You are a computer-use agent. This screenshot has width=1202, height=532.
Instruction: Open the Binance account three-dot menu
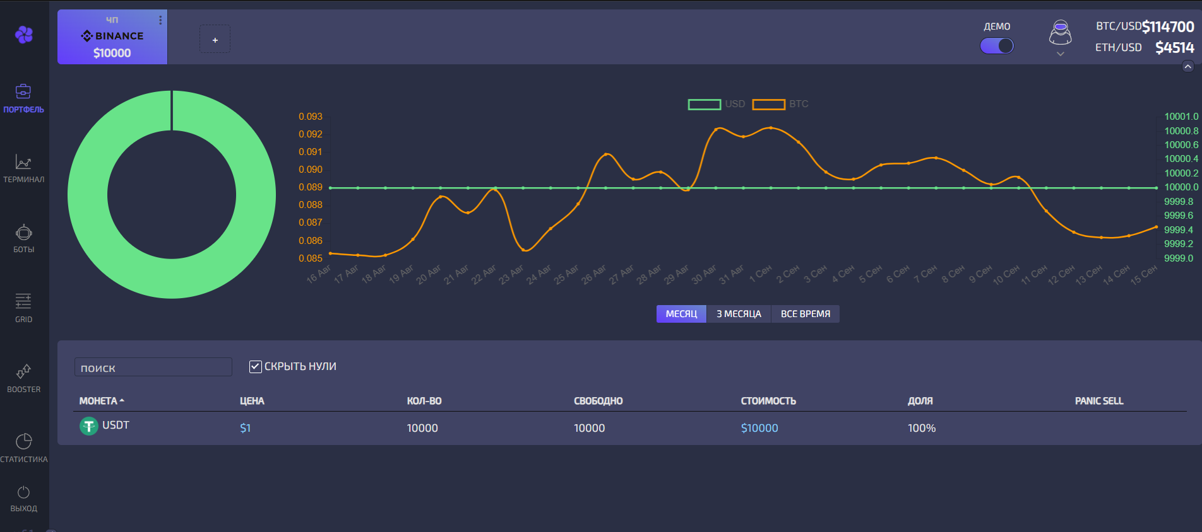(x=160, y=20)
